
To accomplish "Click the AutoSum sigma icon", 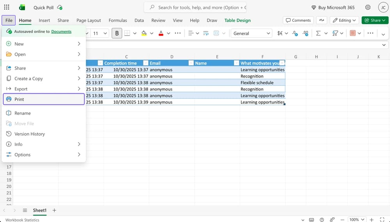I will [318, 34].
